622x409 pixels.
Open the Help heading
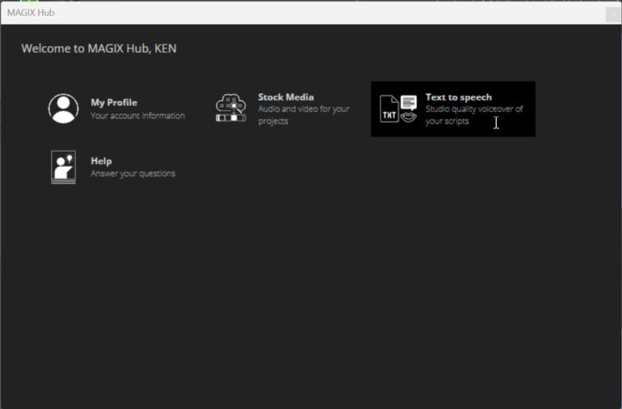tap(100, 161)
